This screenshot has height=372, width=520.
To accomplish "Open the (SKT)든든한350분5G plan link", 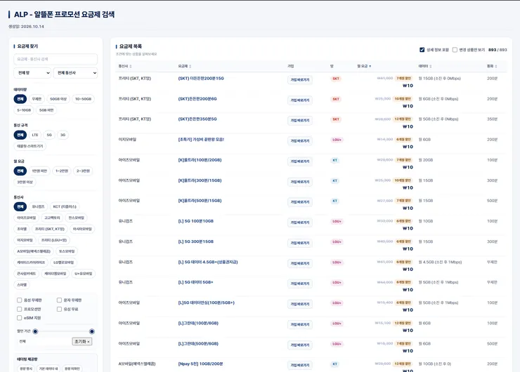I will click(197, 119).
